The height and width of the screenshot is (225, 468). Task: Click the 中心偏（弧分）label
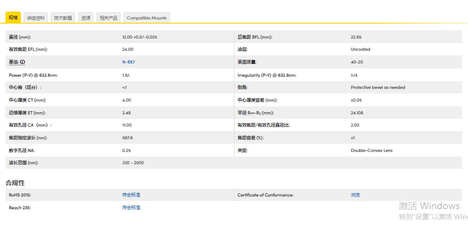point(25,88)
